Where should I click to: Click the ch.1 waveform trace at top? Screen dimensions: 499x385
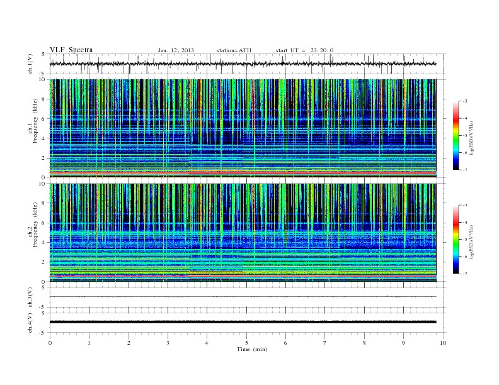(x=243, y=64)
